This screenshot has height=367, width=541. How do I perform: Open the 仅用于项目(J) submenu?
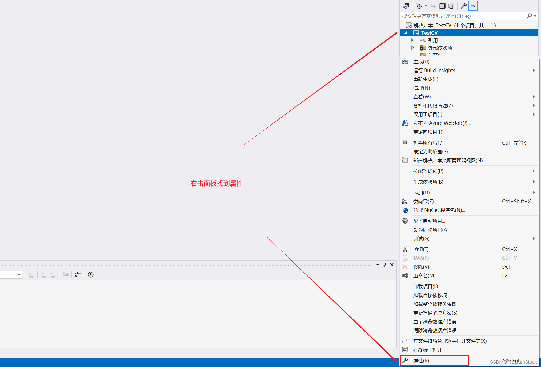click(469, 114)
